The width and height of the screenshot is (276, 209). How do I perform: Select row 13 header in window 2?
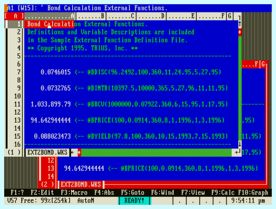[x=49, y=169]
